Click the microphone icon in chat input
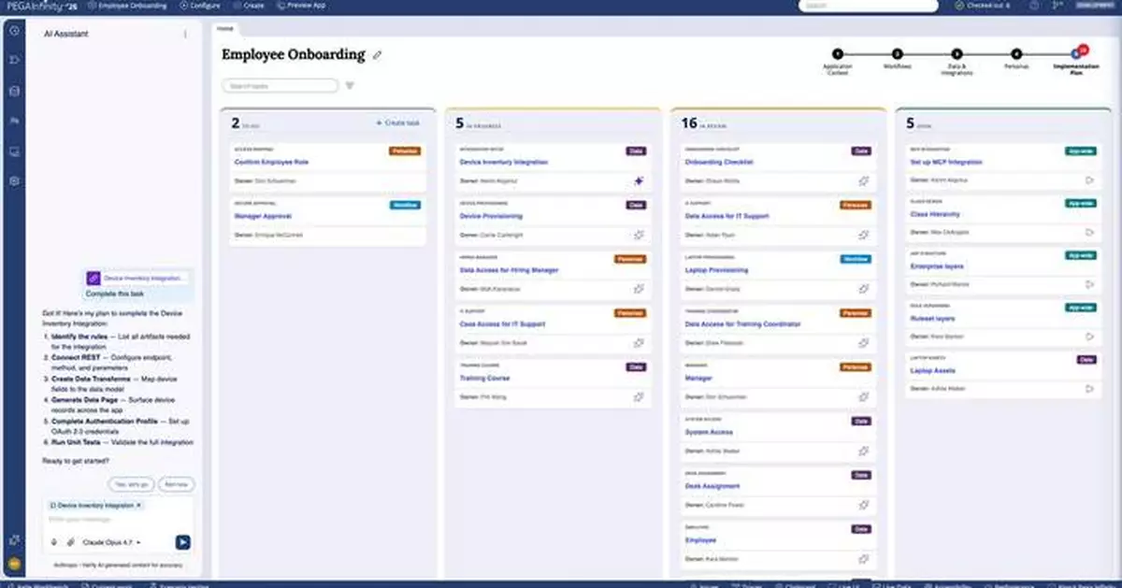 (x=54, y=541)
